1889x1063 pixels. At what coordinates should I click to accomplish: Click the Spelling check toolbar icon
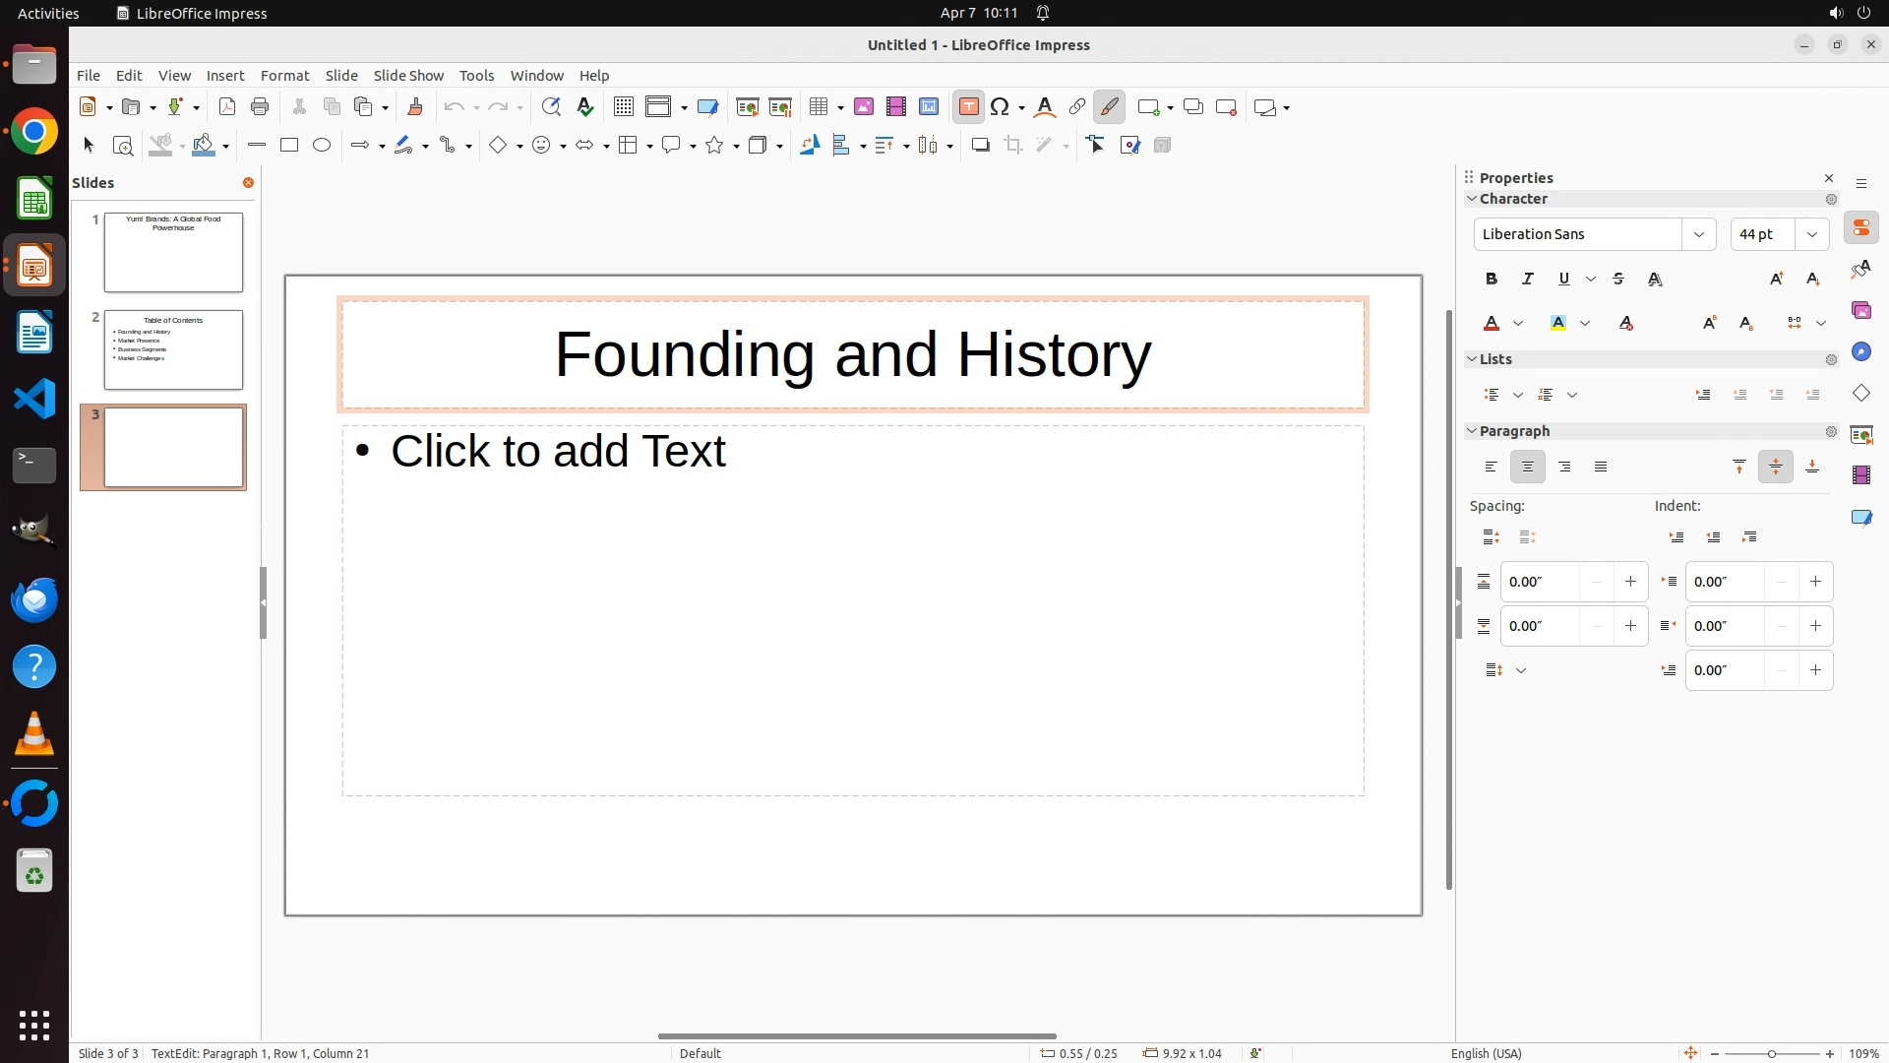(x=585, y=107)
